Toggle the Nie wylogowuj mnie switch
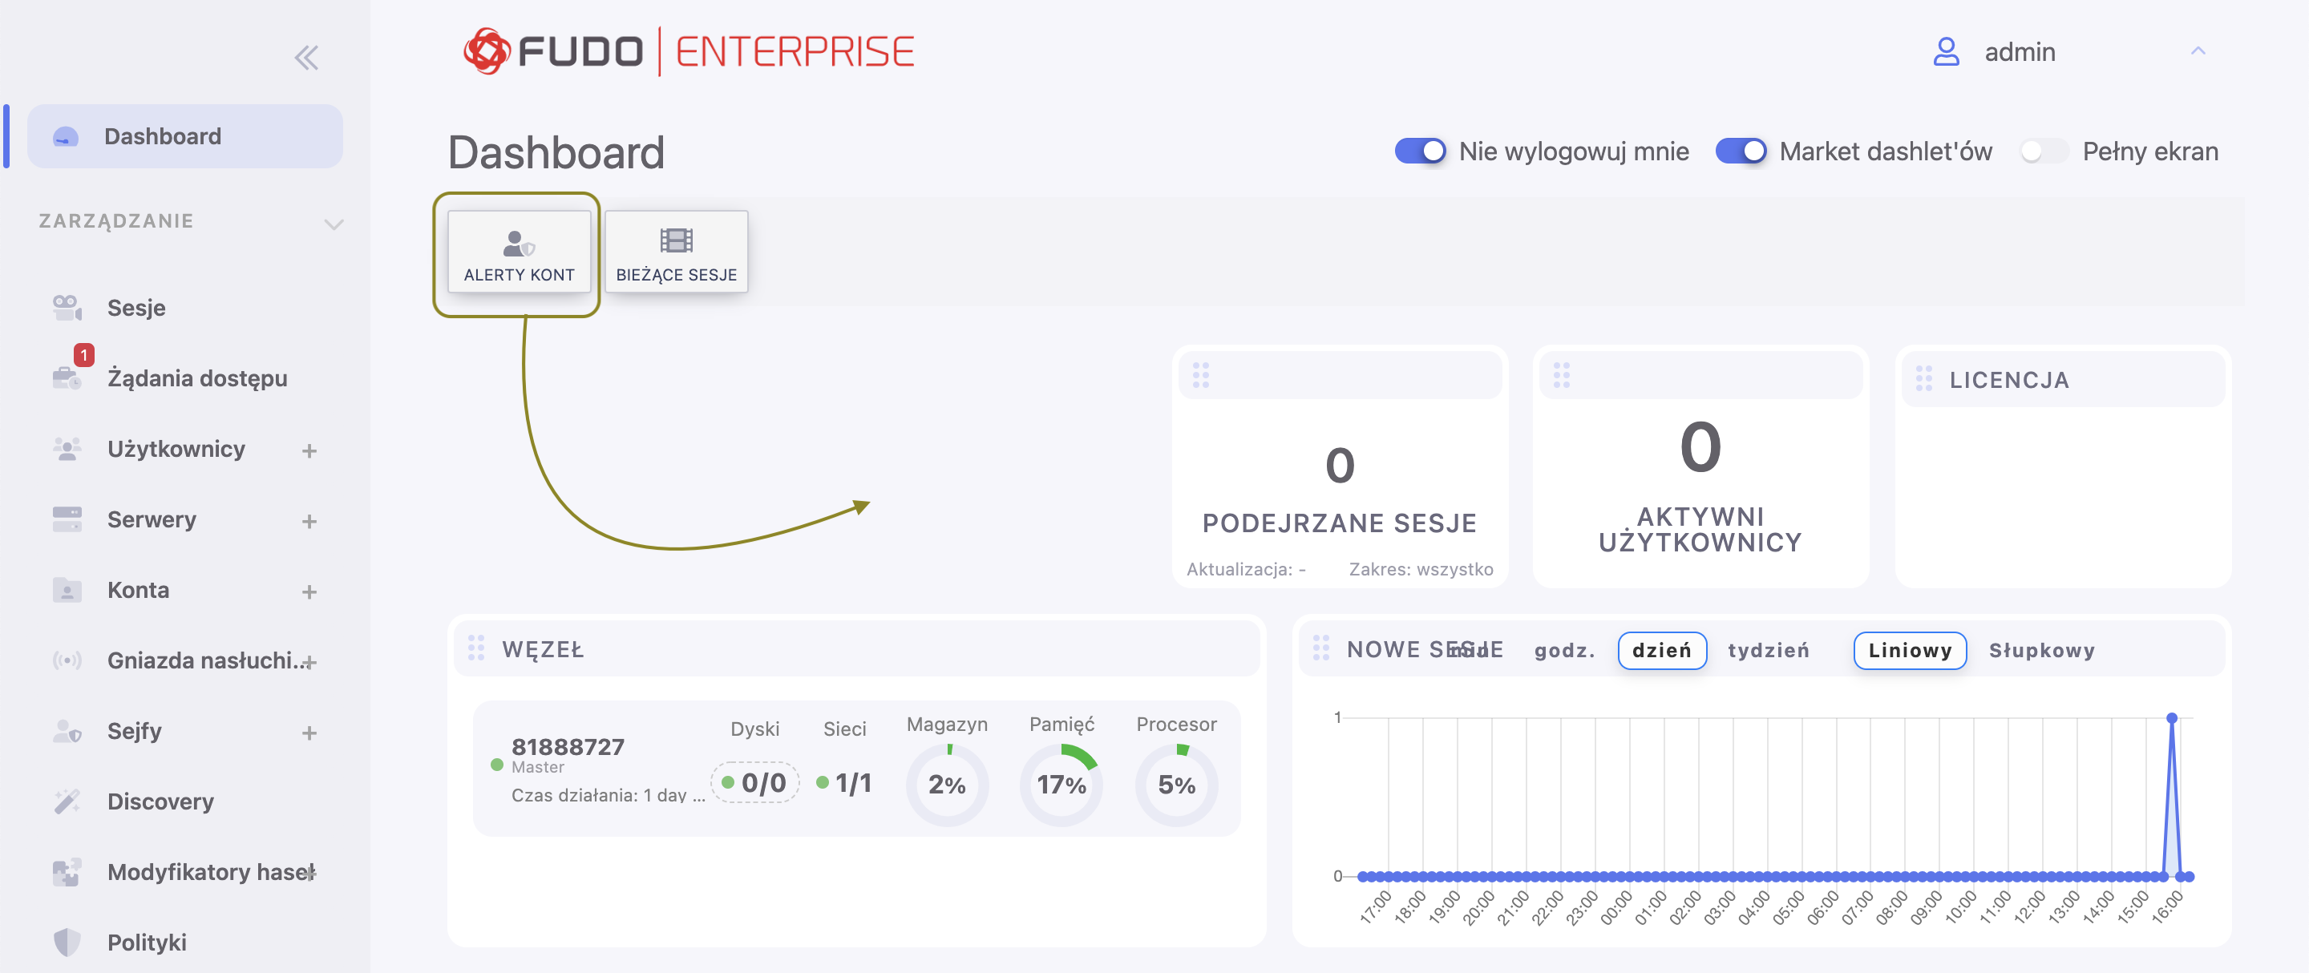Viewport: 2309px width, 973px height. point(1420,151)
